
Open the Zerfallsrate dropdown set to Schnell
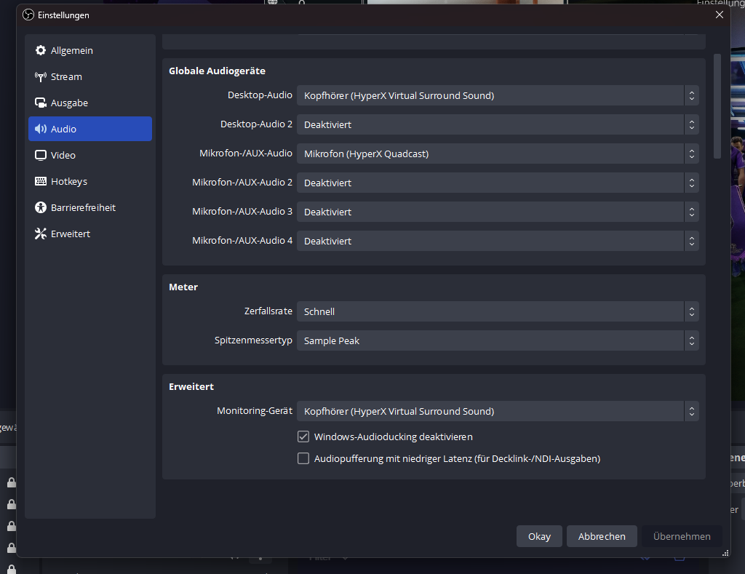click(x=498, y=311)
